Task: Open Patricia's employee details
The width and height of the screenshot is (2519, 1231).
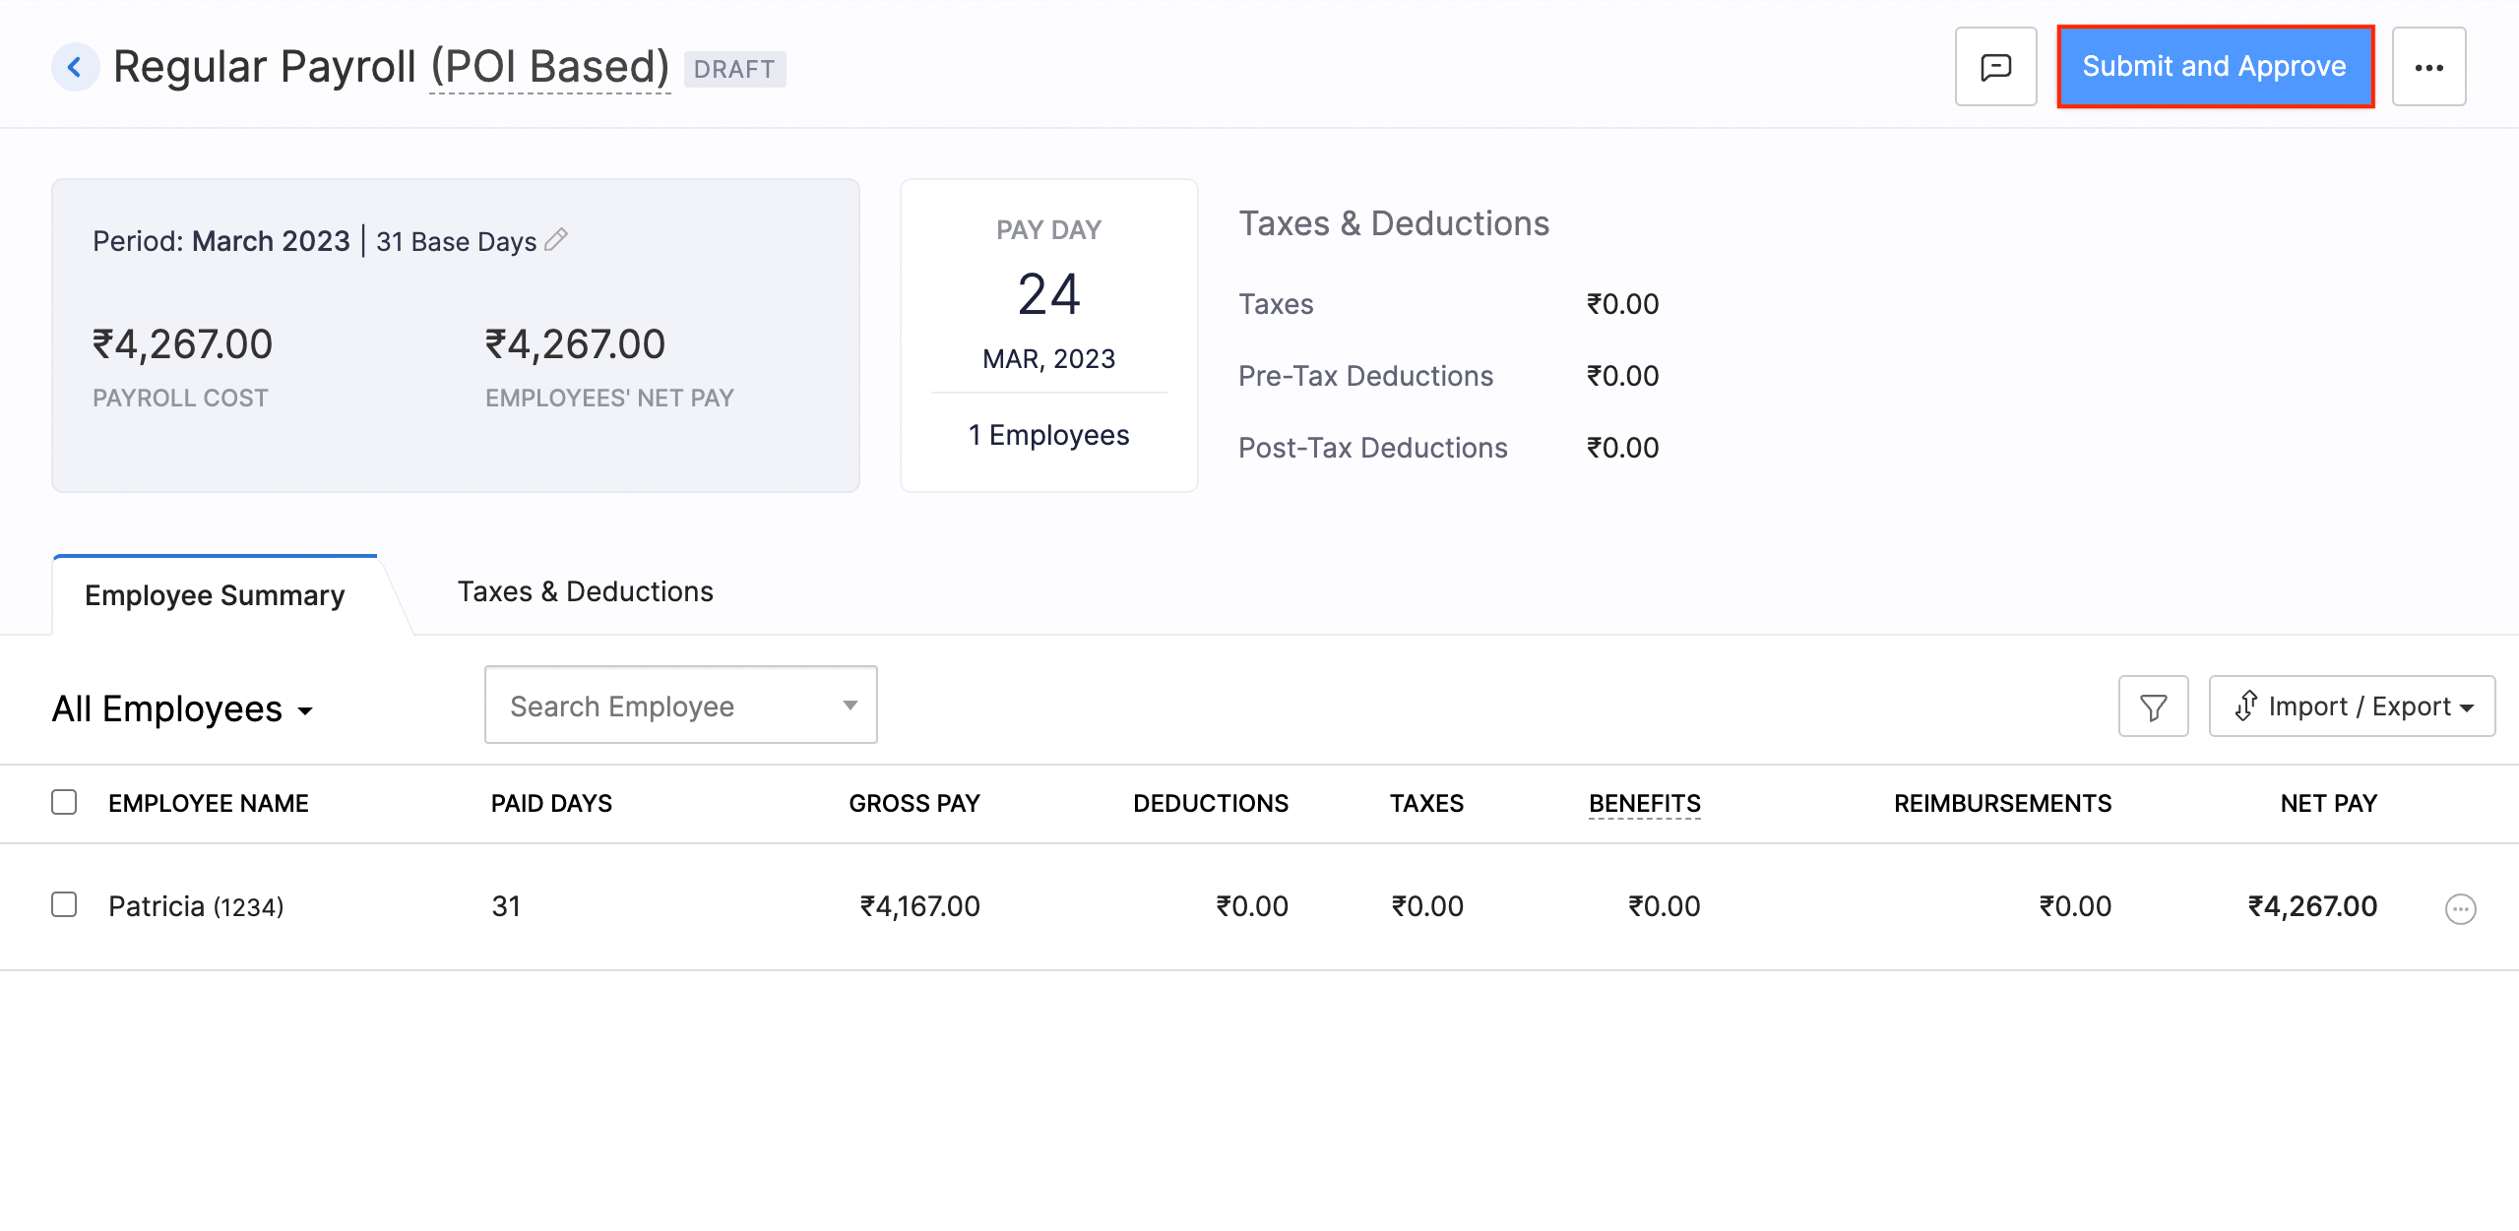Action: [x=195, y=905]
